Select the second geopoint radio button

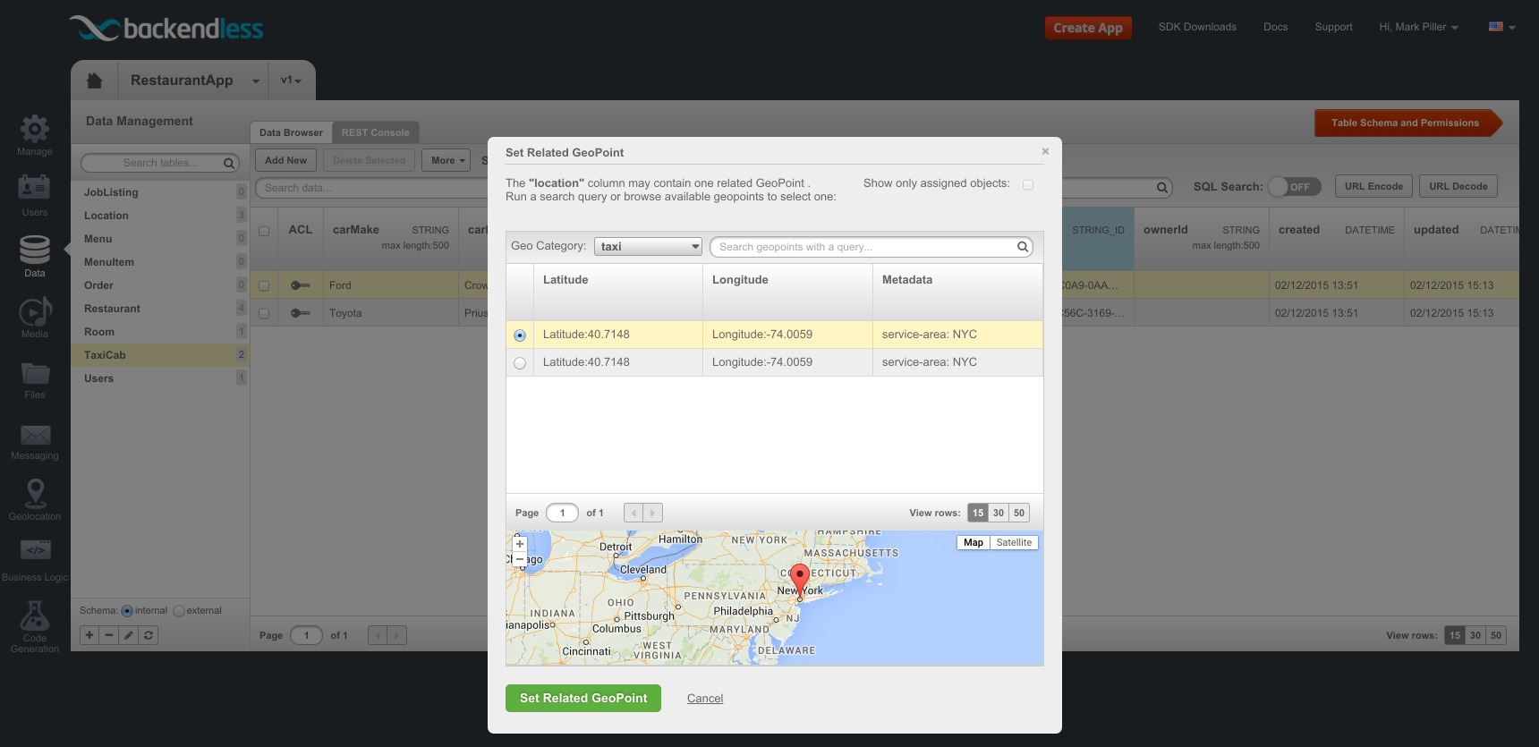(x=520, y=363)
